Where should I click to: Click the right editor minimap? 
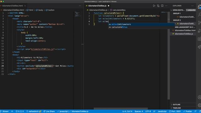click(x=164, y=12)
